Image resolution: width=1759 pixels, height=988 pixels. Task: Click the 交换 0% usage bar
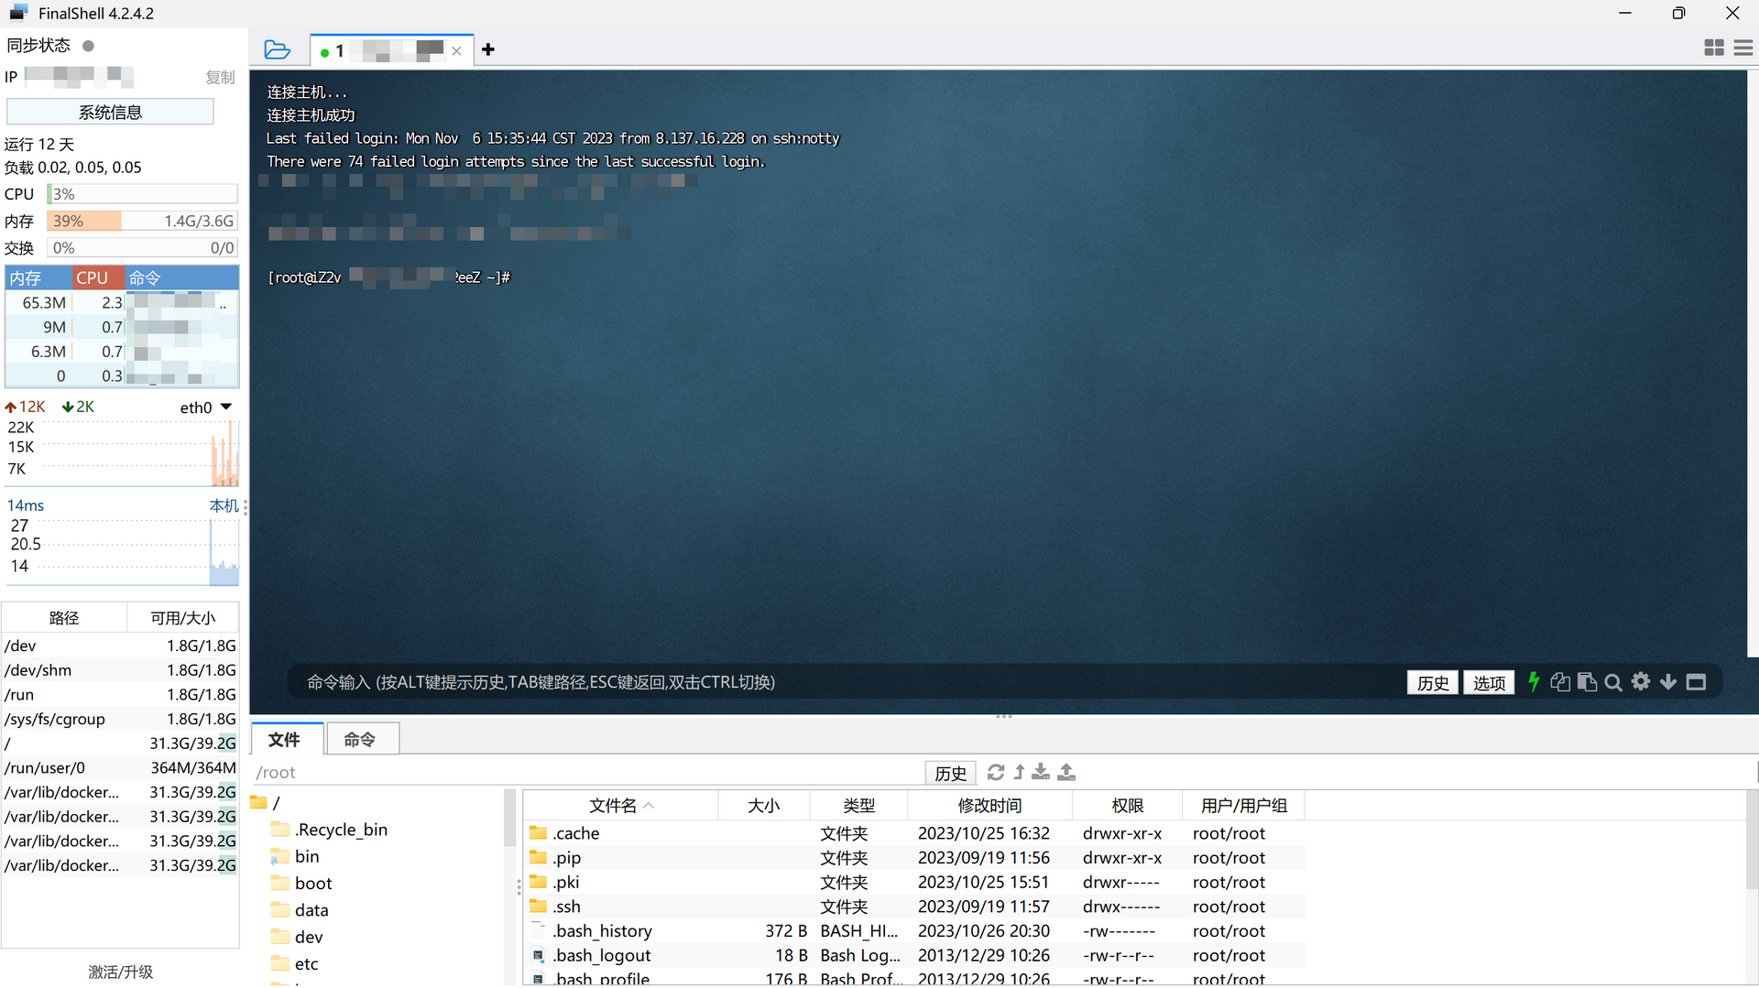click(x=142, y=248)
